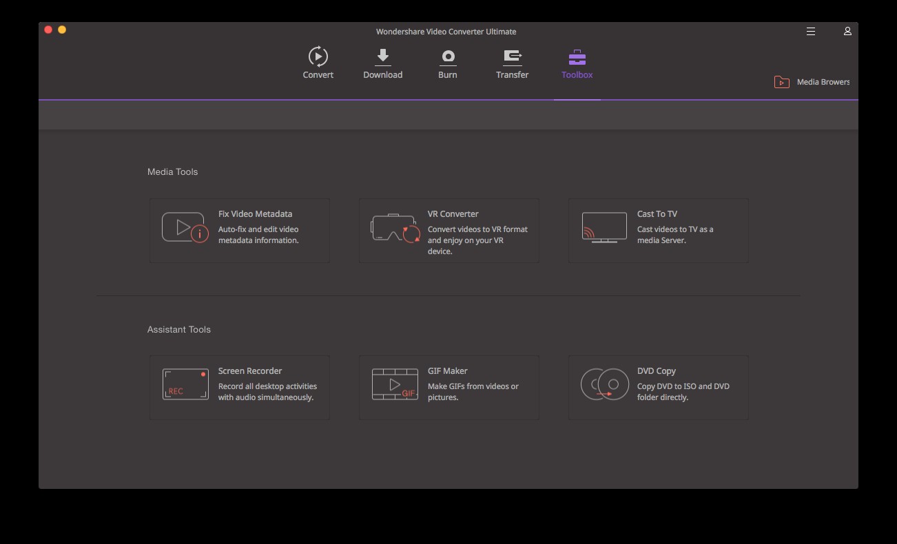Click the Screen Recorder REC icon
The image size is (897, 544).
(185, 384)
